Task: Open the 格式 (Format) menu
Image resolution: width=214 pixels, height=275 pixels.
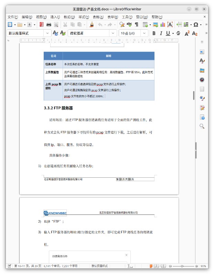Action: (x=69, y=17)
